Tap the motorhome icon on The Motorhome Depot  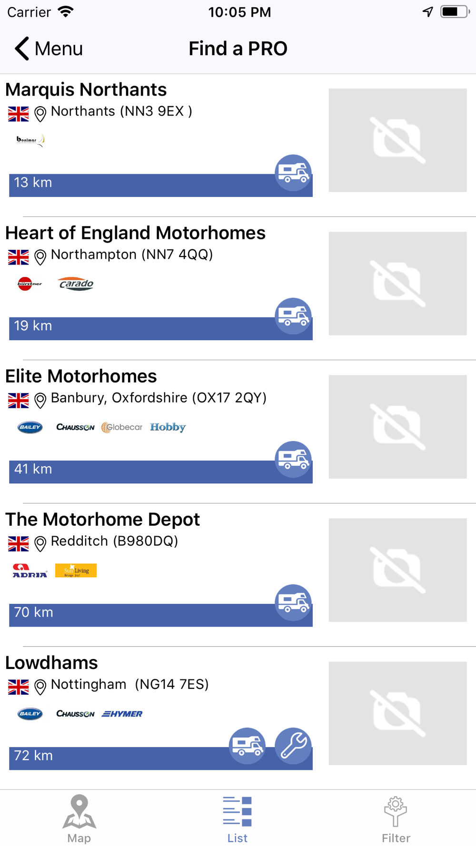(x=293, y=602)
